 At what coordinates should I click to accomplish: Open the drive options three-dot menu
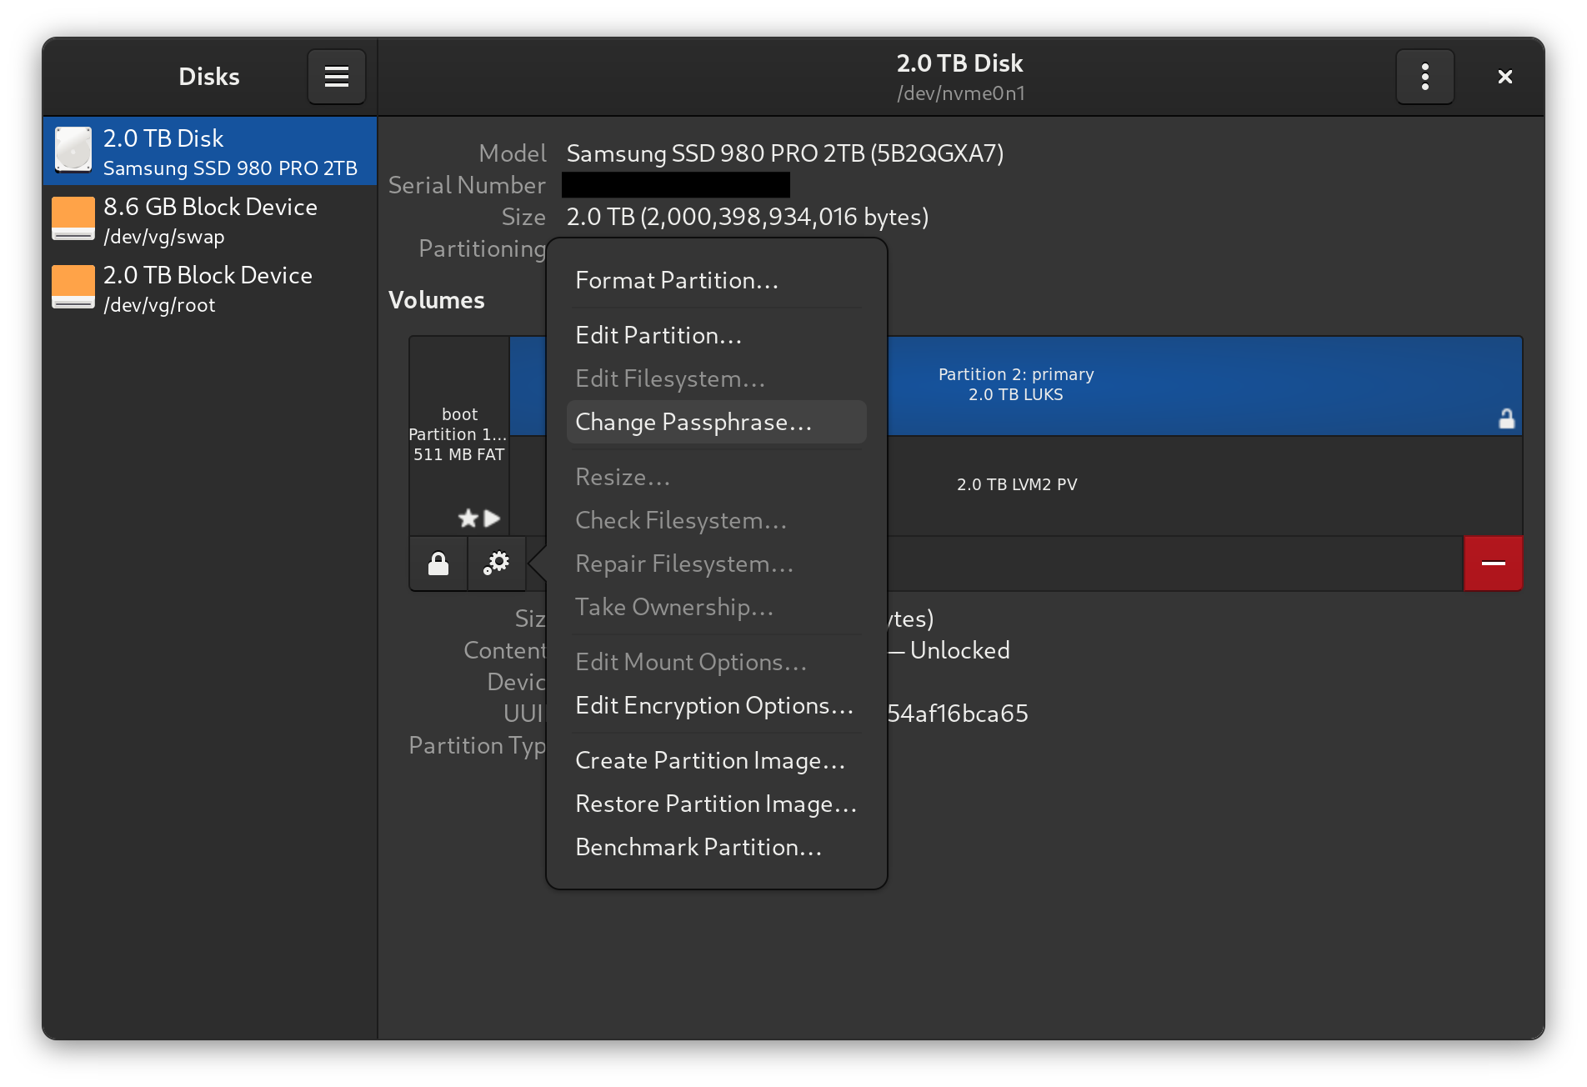[1424, 76]
